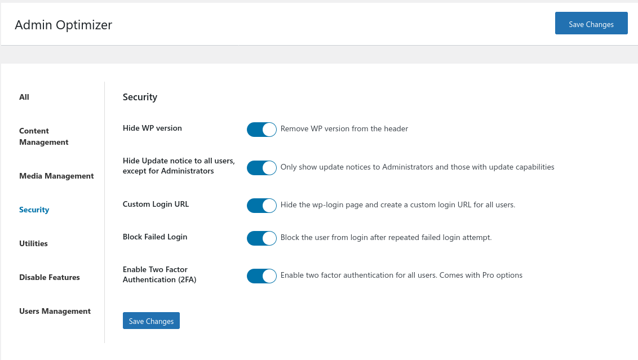
Task: Click 'Remove WP version from the header' text
Action: [344, 128]
